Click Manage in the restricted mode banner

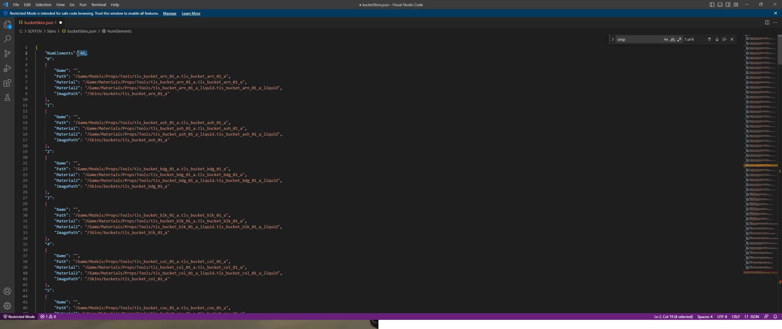click(x=170, y=13)
